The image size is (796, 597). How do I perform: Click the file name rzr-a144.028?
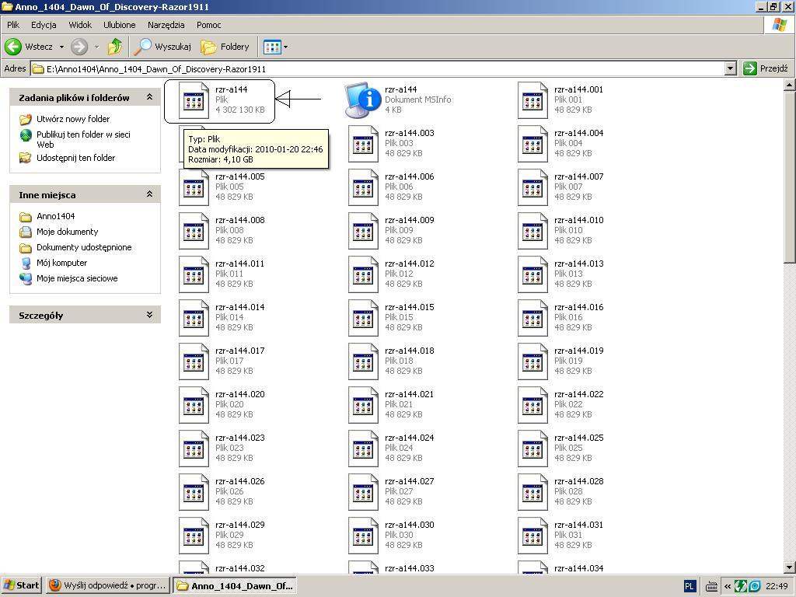click(x=578, y=481)
